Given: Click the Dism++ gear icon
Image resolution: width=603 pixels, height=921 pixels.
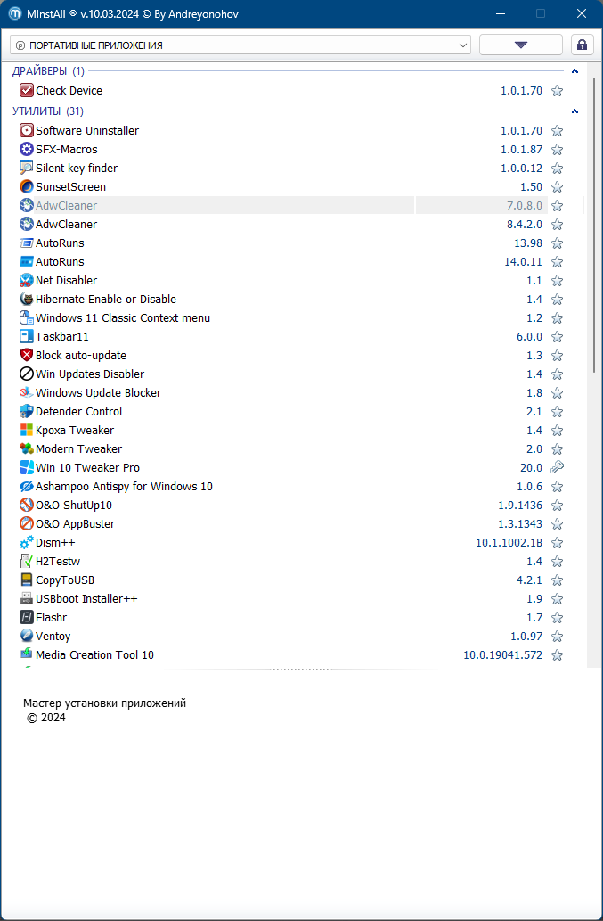Looking at the screenshot, I should tap(27, 542).
